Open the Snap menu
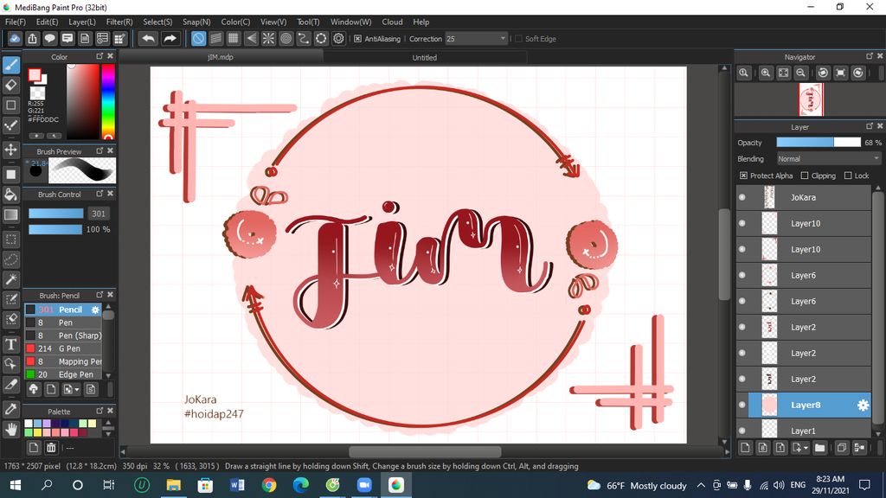This screenshot has width=886, height=498. (196, 22)
